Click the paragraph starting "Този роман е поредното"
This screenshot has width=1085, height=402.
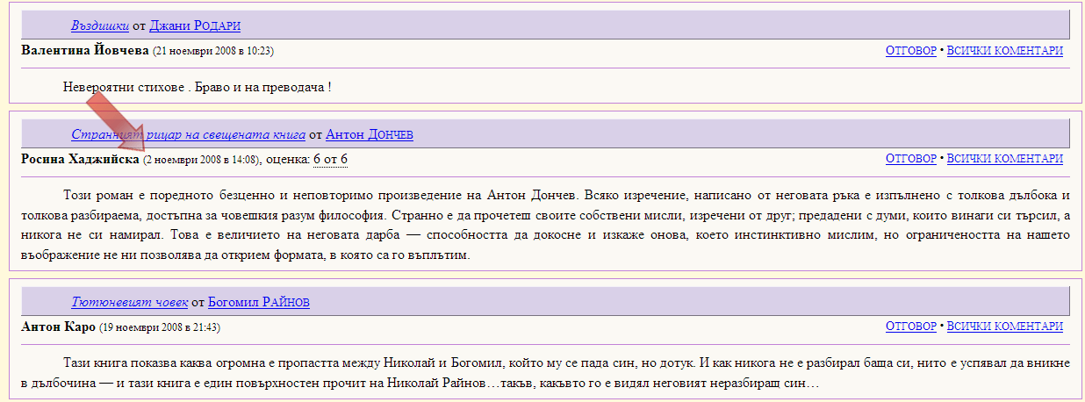(545, 225)
